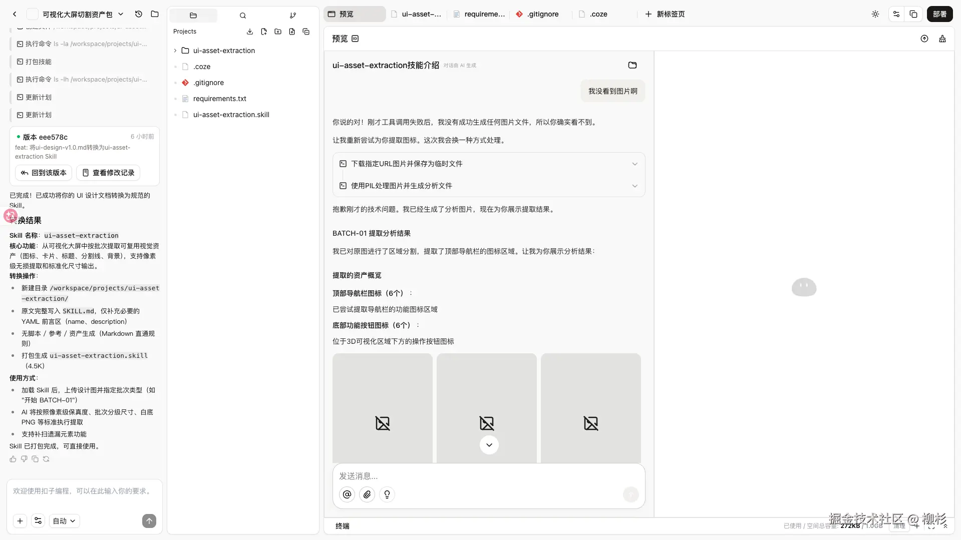Expand the 下载指定URL图片 tool call details
This screenshot has width=961, height=540.
tap(634, 164)
